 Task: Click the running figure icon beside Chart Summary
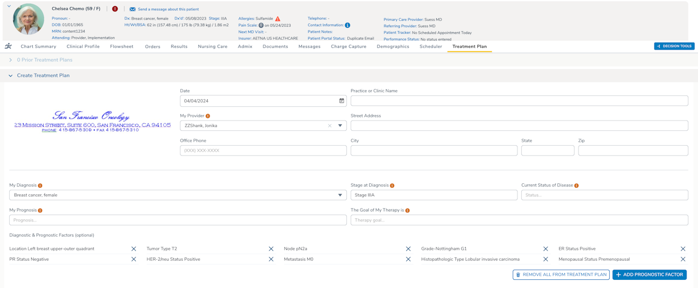pos(8,46)
